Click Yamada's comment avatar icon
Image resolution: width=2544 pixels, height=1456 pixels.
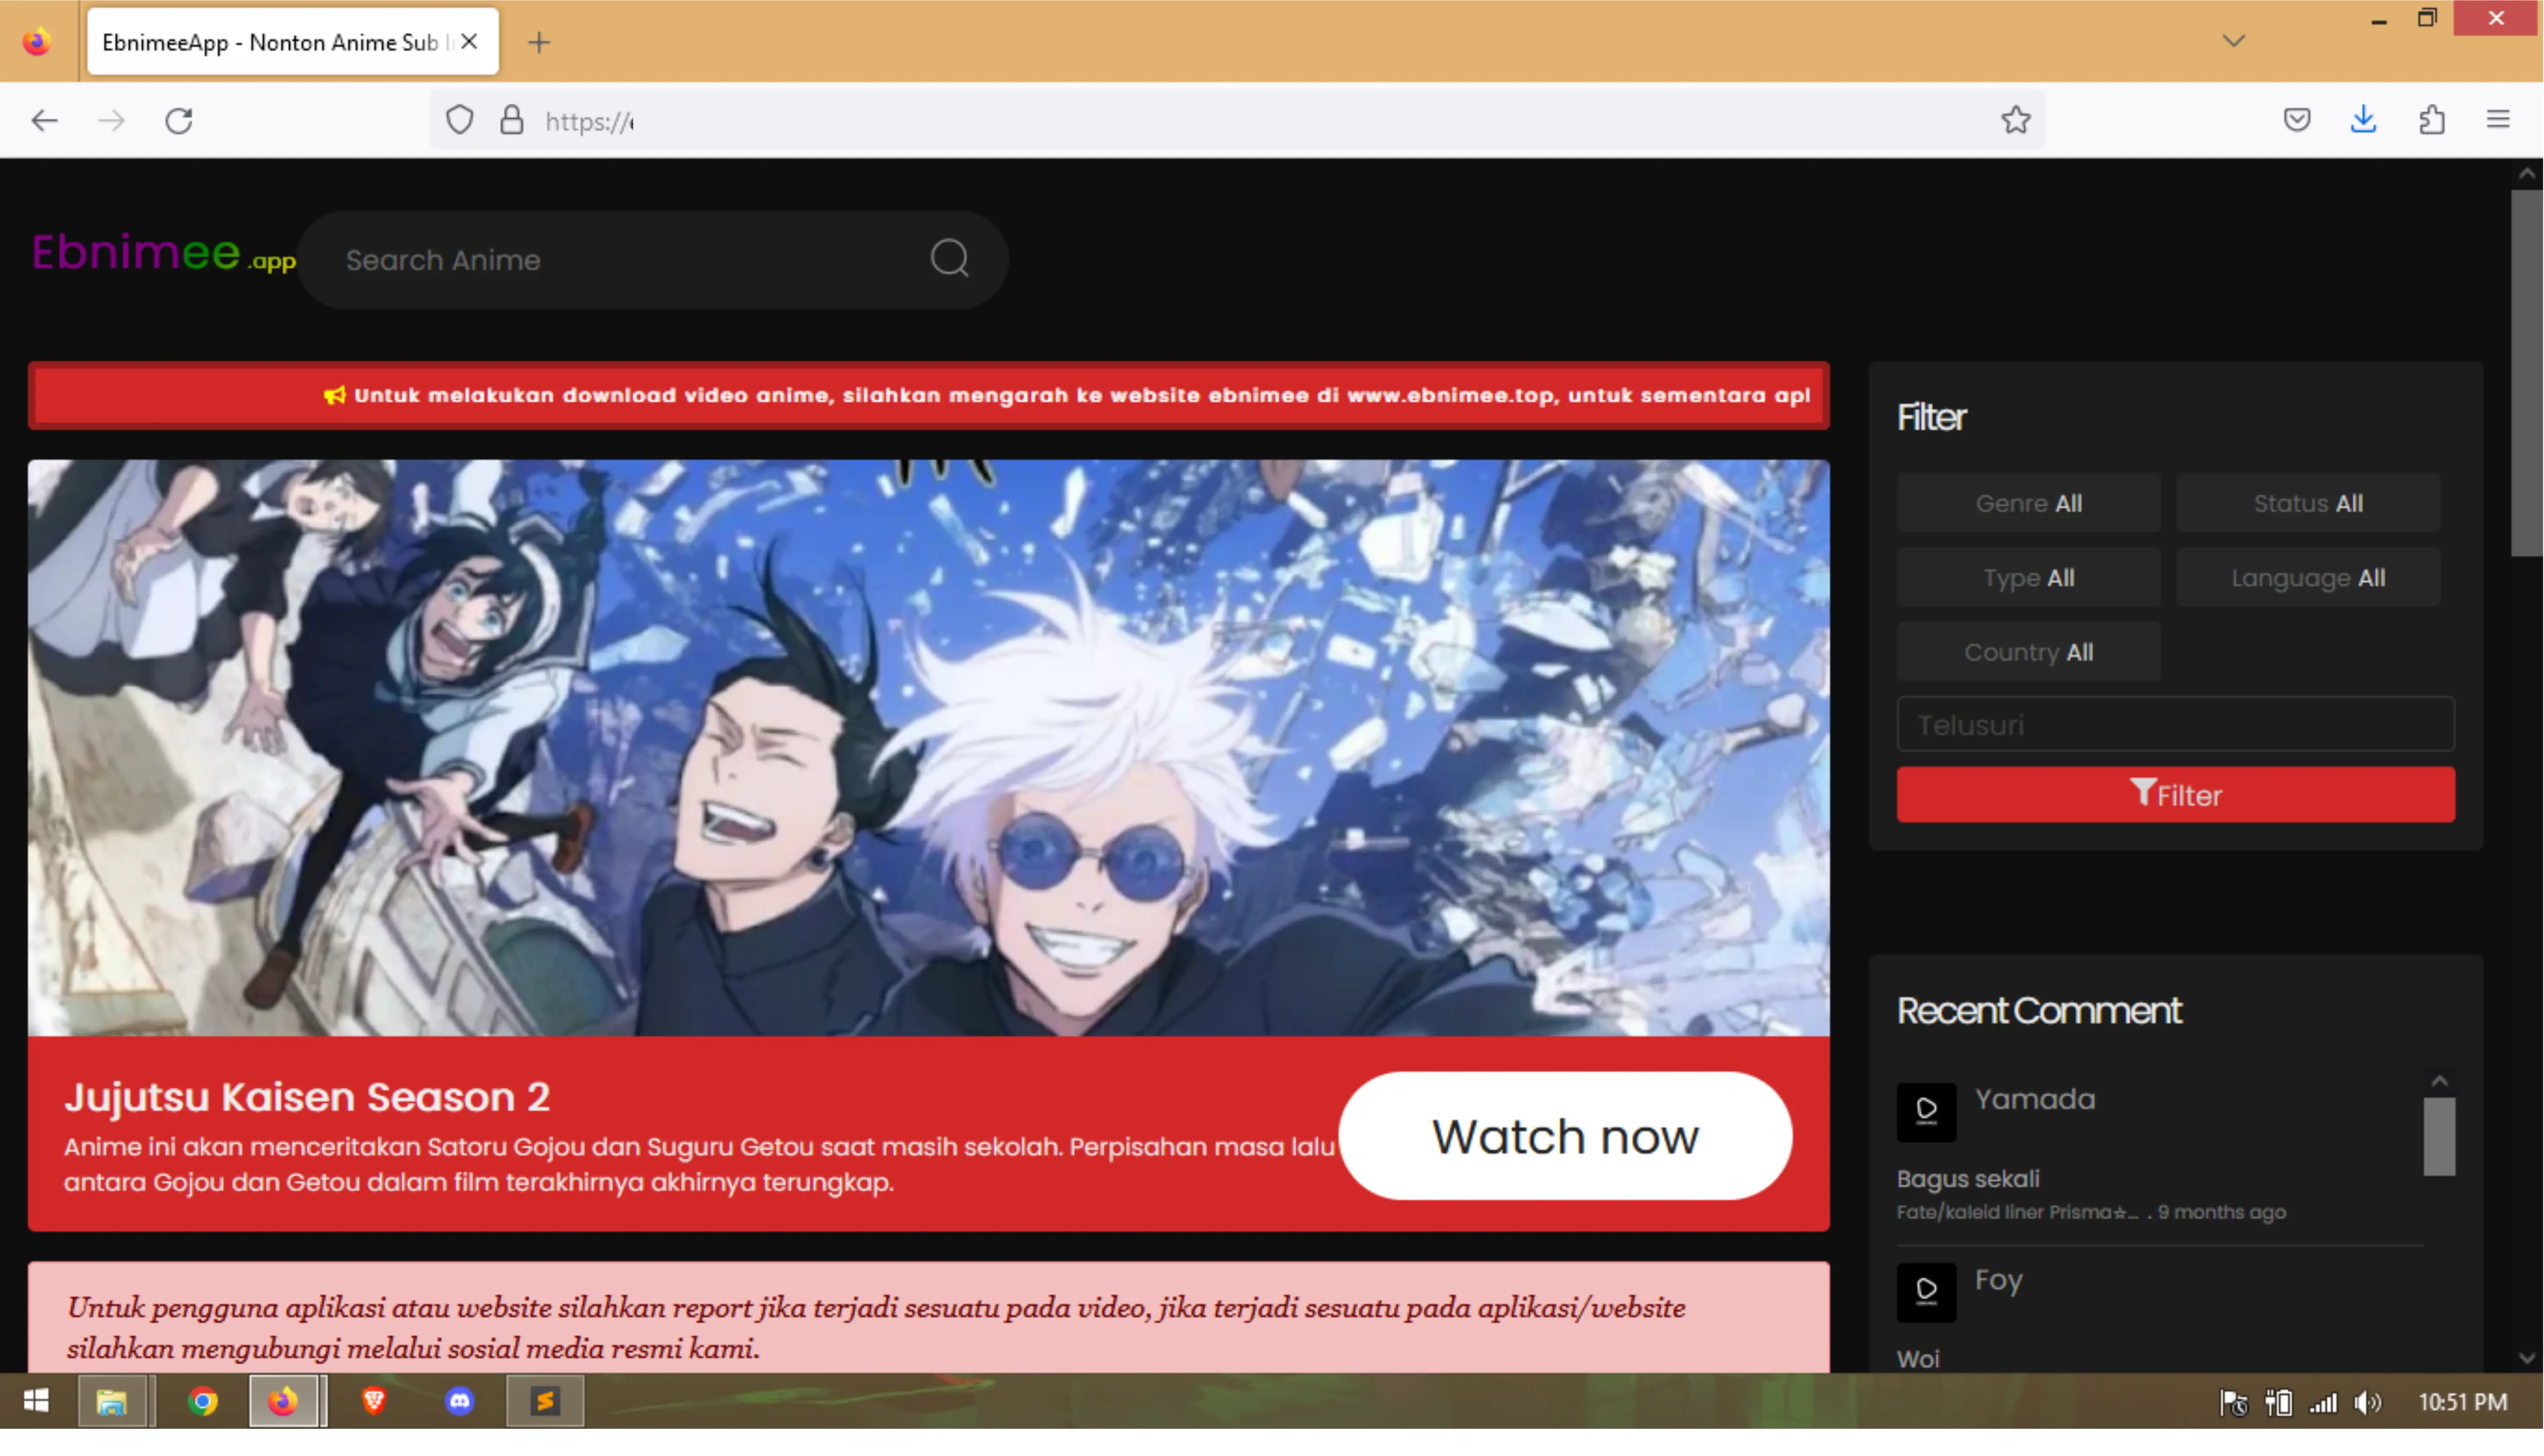click(x=1926, y=1112)
